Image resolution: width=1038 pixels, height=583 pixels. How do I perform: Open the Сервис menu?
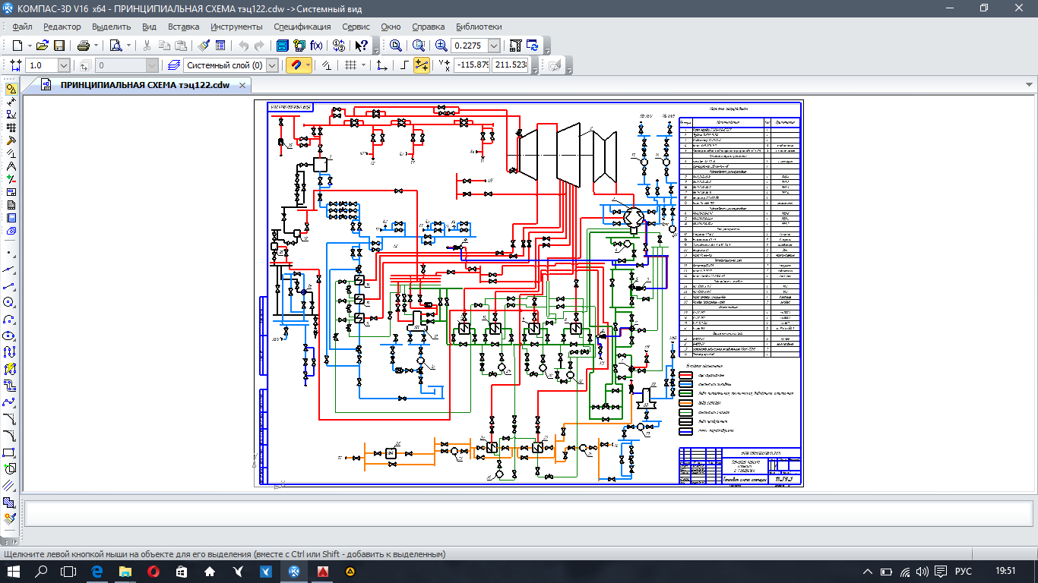(x=356, y=27)
